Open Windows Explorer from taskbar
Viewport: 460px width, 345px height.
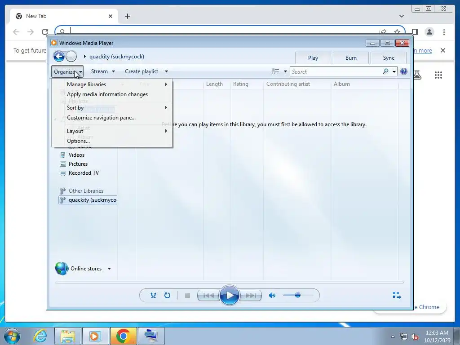68,336
